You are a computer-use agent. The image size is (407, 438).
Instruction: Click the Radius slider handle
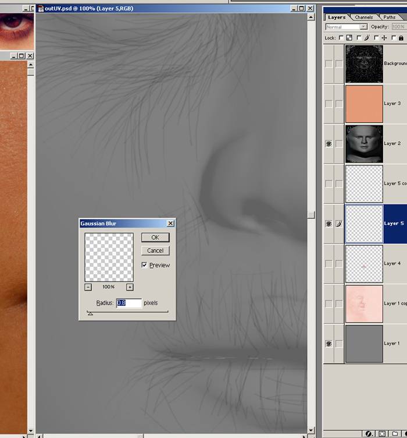[90, 313]
